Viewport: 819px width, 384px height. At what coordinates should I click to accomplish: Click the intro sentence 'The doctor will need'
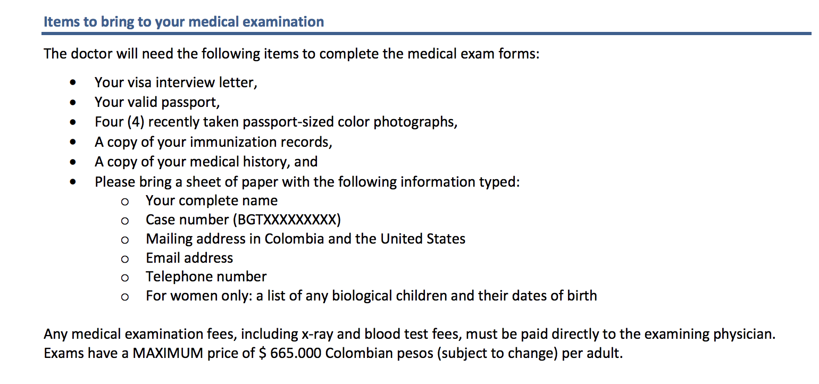[x=291, y=54]
